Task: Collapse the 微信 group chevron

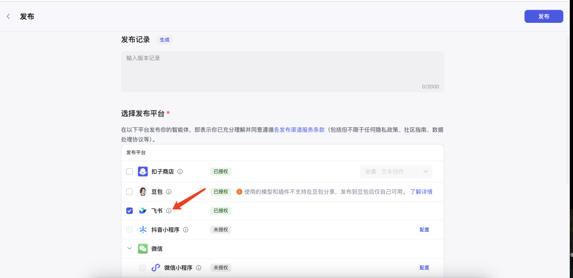Action: pos(129,248)
